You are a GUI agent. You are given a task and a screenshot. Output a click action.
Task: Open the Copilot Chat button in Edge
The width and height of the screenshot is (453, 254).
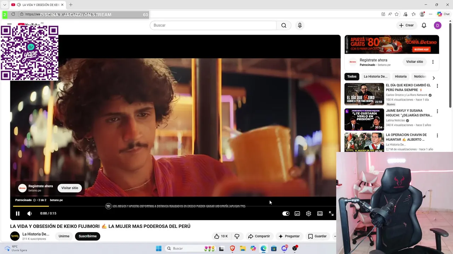[x=443, y=14]
